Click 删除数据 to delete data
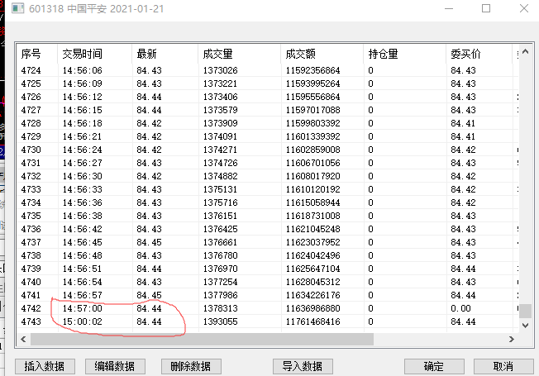Screen dimensions: 539x376 [x=191, y=366]
